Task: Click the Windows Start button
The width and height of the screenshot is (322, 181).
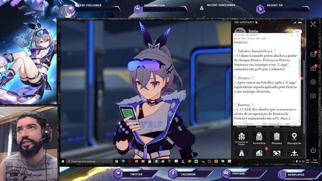Action: [x=63, y=161]
